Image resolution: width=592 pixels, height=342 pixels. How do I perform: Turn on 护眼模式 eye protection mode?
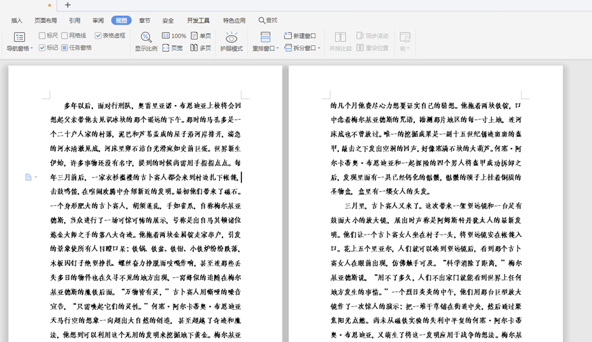[231, 41]
